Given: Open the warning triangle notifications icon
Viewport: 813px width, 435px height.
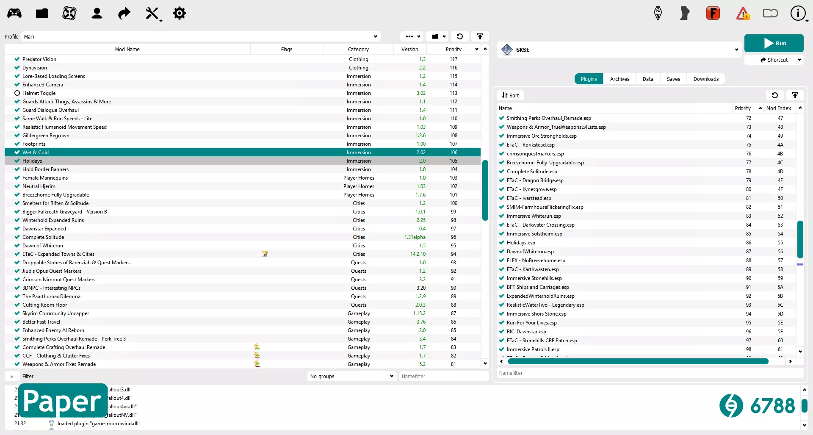Looking at the screenshot, I should [x=743, y=13].
